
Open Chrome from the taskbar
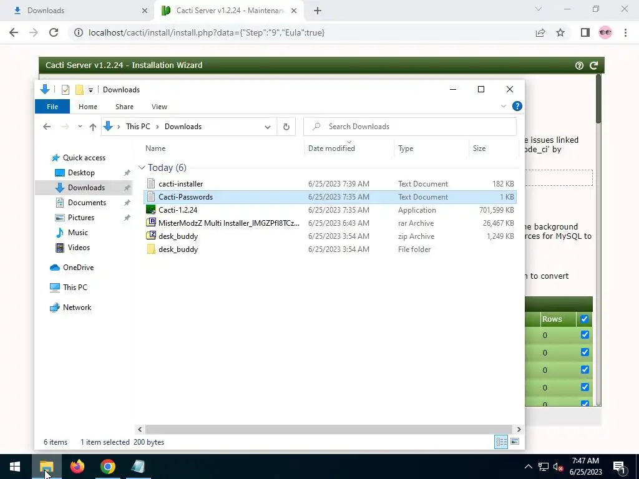coord(108,467)
